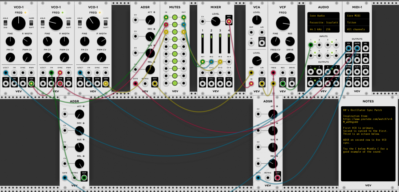The height and width of the screenshot is (192, 399).
Task: Toggle MUTES button on the yellow-cabled row
Action: 175,32
